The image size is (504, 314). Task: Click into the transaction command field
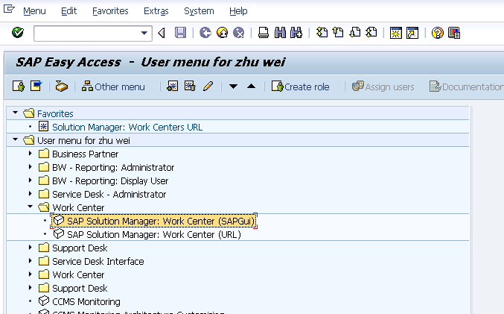87,33
